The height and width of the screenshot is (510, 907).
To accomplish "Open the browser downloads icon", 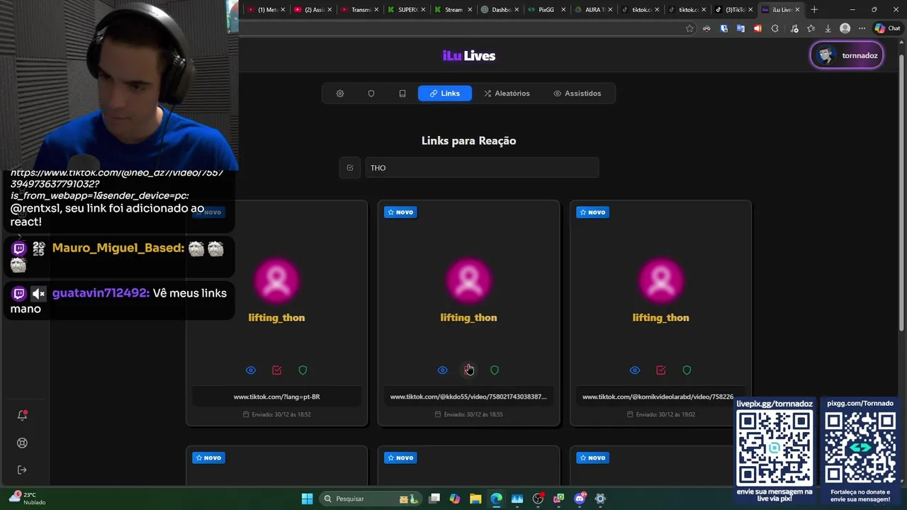I will click(x=828, y=28).
